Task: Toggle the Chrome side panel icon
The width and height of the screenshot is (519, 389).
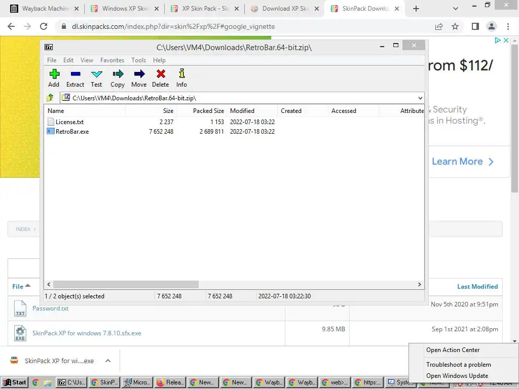Action: click(475, 26)
